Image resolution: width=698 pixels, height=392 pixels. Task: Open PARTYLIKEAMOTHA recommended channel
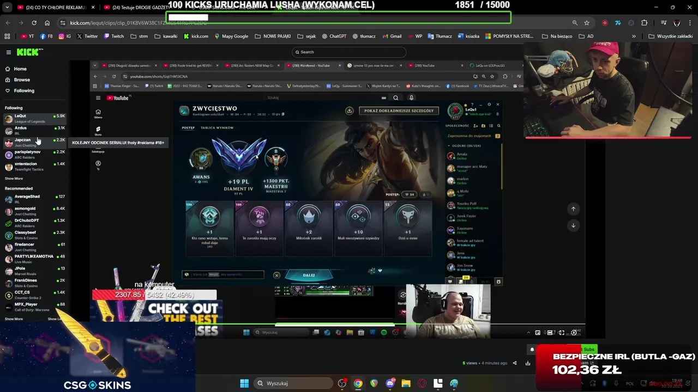click(x=35, y=259)
